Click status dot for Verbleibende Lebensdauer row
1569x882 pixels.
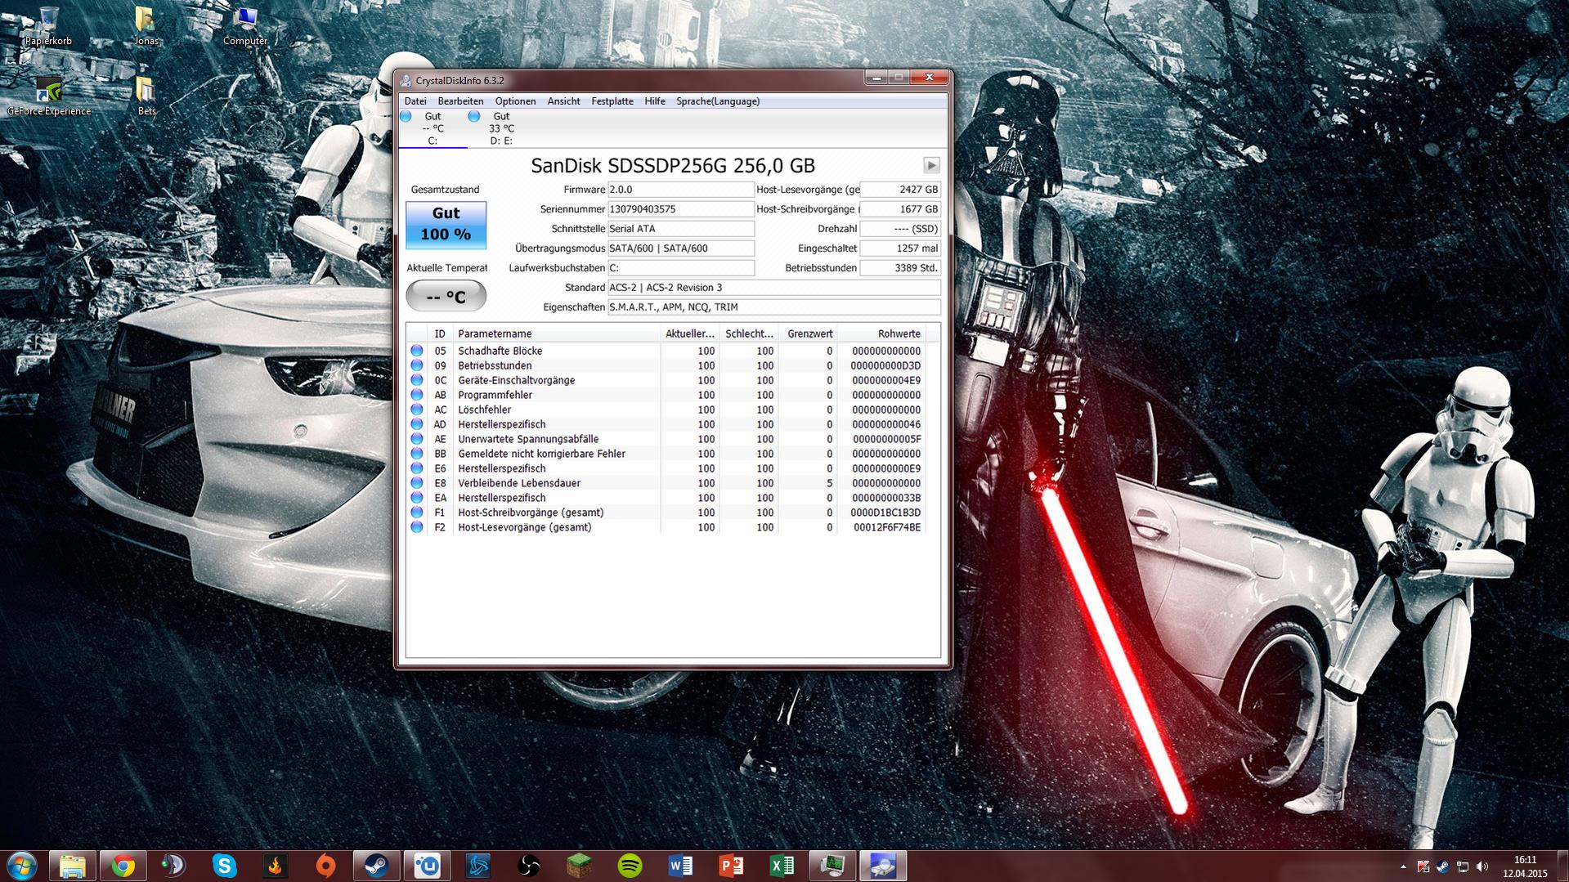point(417,483)
